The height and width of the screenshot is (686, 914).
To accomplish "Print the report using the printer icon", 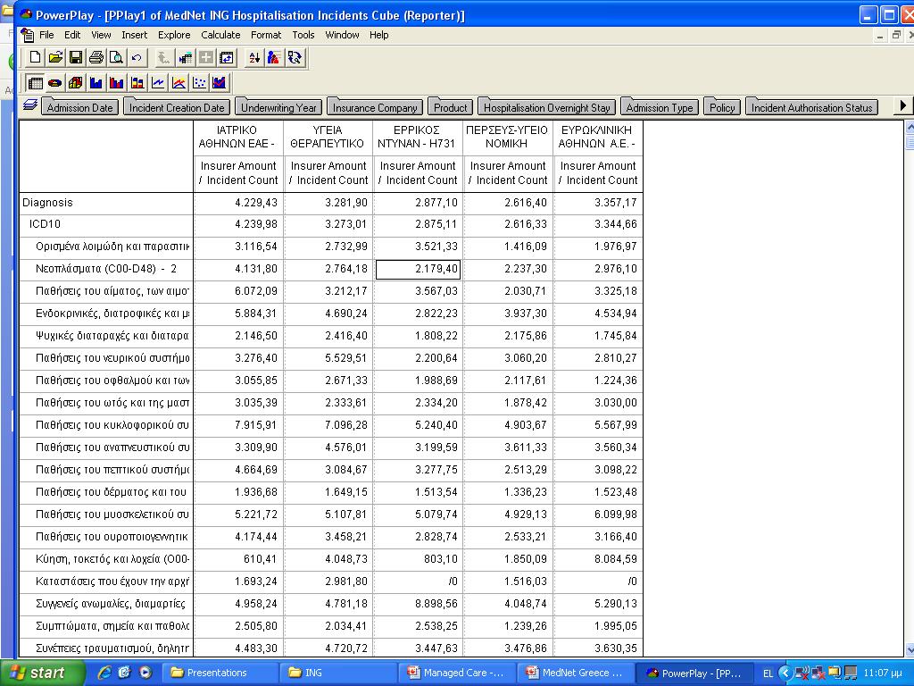I will pos(96,57).
